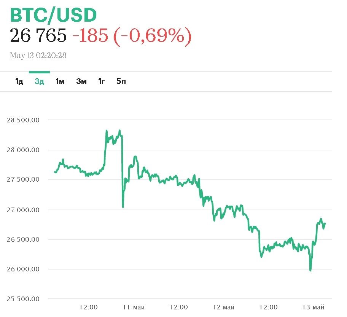This screenshot has height=317, width=347.
Task: Show the 5л five-year range
Action: click(x=121, y=81)
